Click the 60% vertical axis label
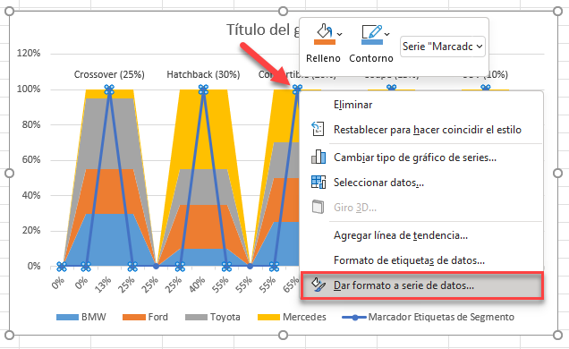The width and height of the screenshot is (569, 349). [x=30, y=159]
